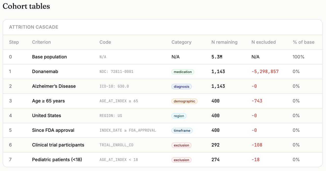Screen dimensions: 326x171
Task: Click the ICD-10: G30.0 code text
Action: tap(114, 86)
